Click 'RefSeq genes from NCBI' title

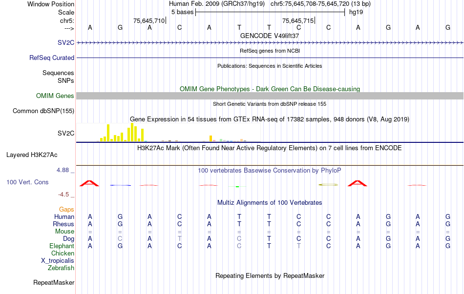[270, 51]
